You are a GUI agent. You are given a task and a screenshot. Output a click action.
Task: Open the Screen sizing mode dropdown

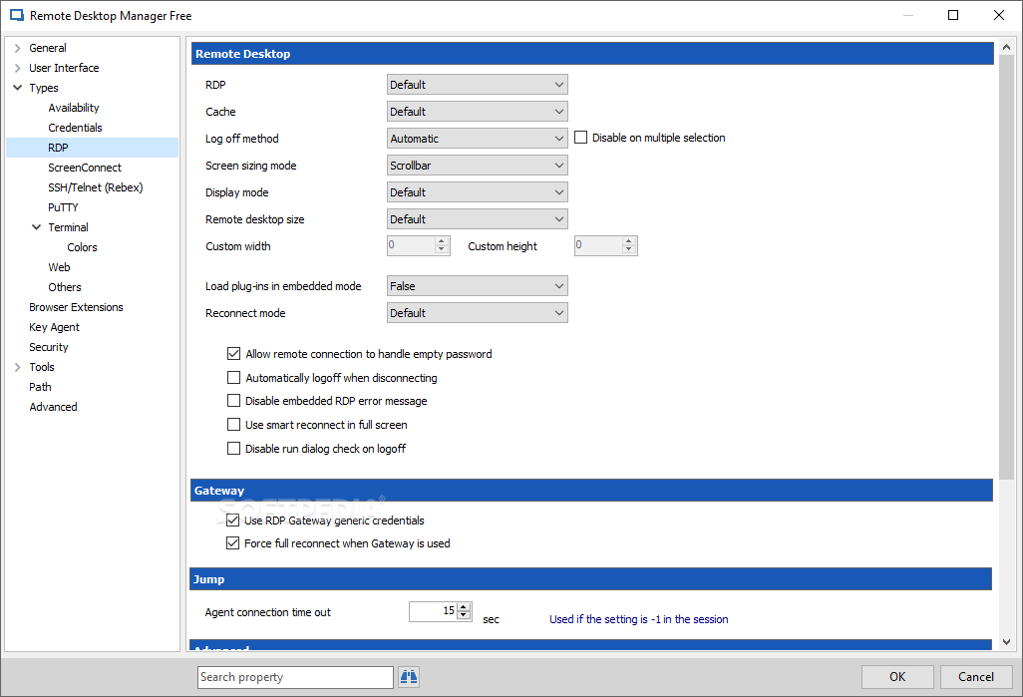[477, 166]
